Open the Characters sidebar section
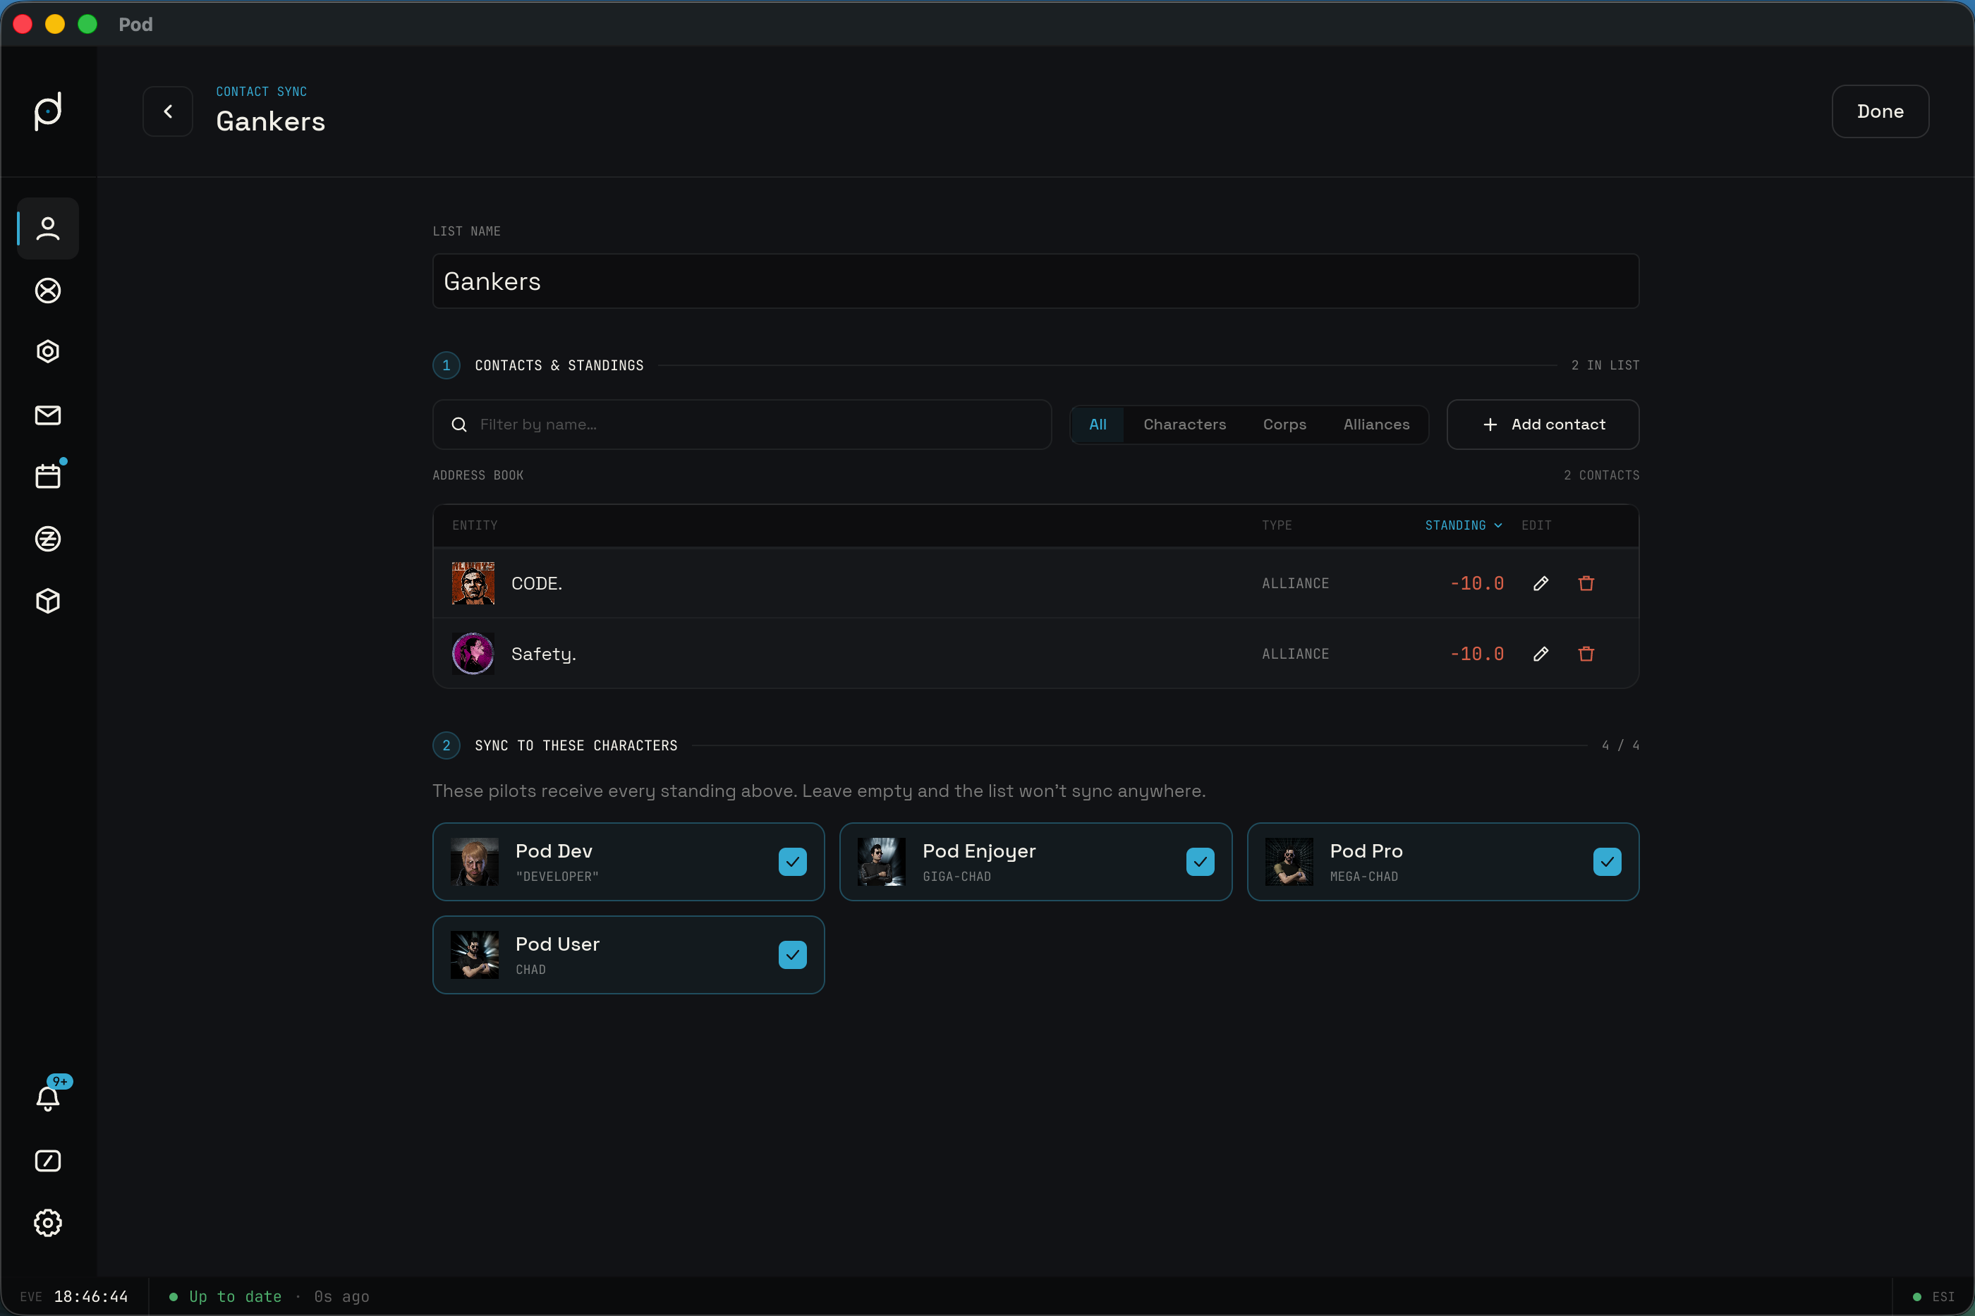 tap(48, 229)
